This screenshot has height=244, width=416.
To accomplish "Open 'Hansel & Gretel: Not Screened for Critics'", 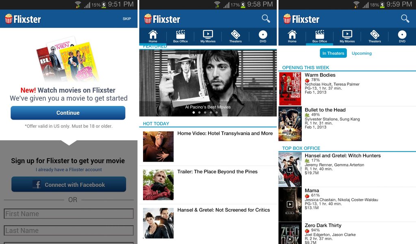I will point(224,210).
